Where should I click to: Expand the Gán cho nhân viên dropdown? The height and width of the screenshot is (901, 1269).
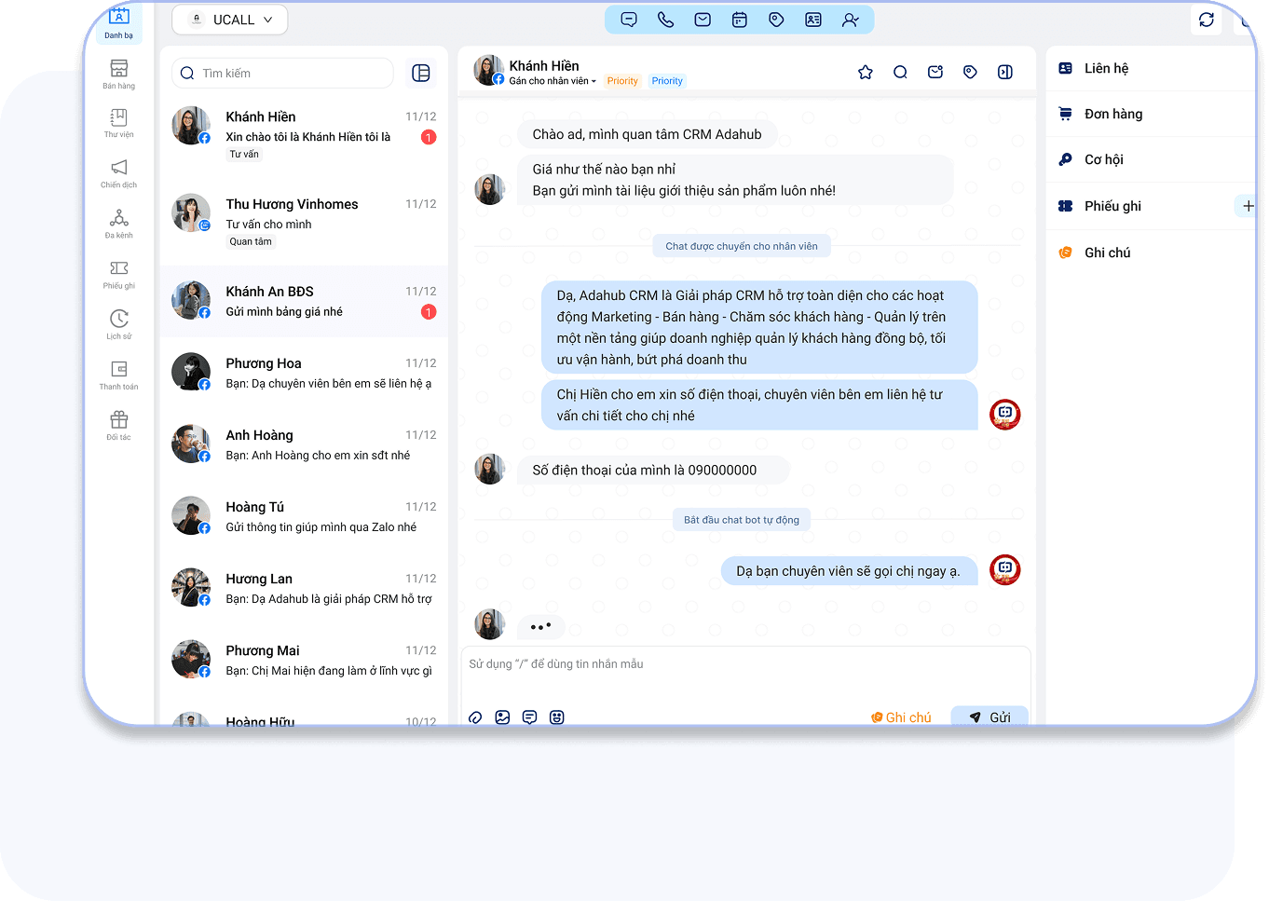point(553,81)
